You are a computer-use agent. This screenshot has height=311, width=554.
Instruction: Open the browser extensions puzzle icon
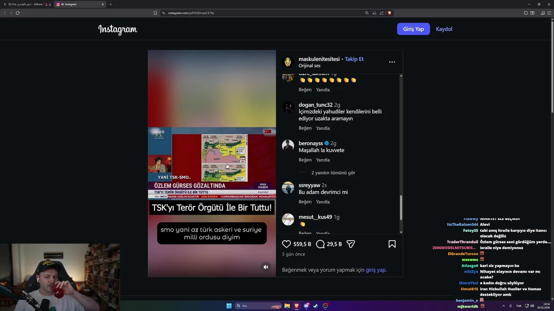(x=526, y=13)
